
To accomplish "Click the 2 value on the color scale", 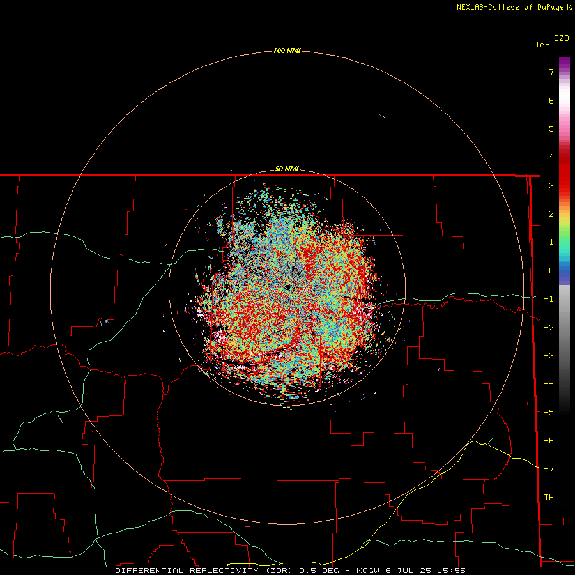I will (551, 214).
